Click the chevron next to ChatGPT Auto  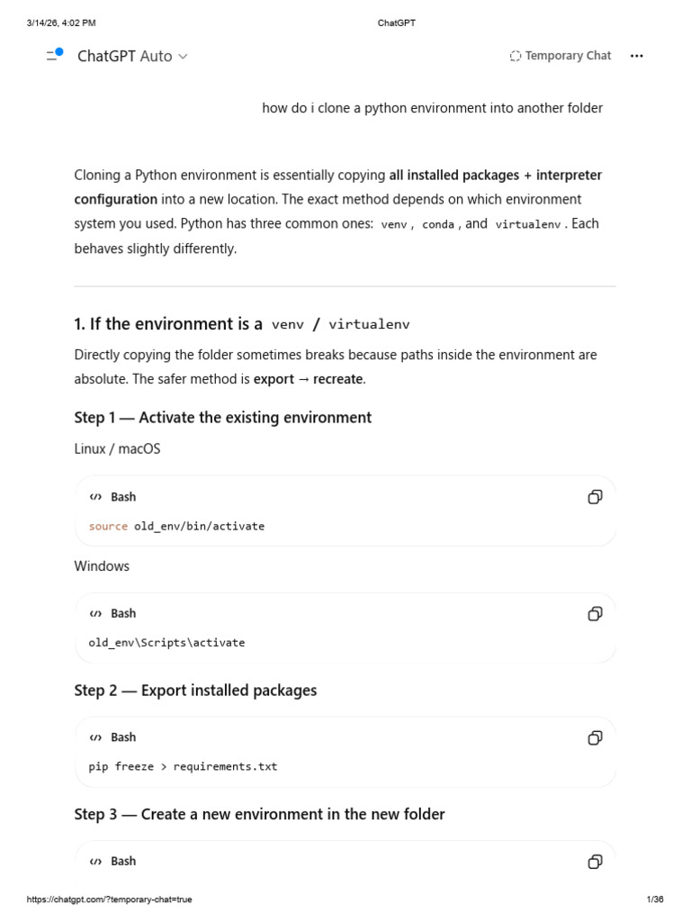point(184,56)
